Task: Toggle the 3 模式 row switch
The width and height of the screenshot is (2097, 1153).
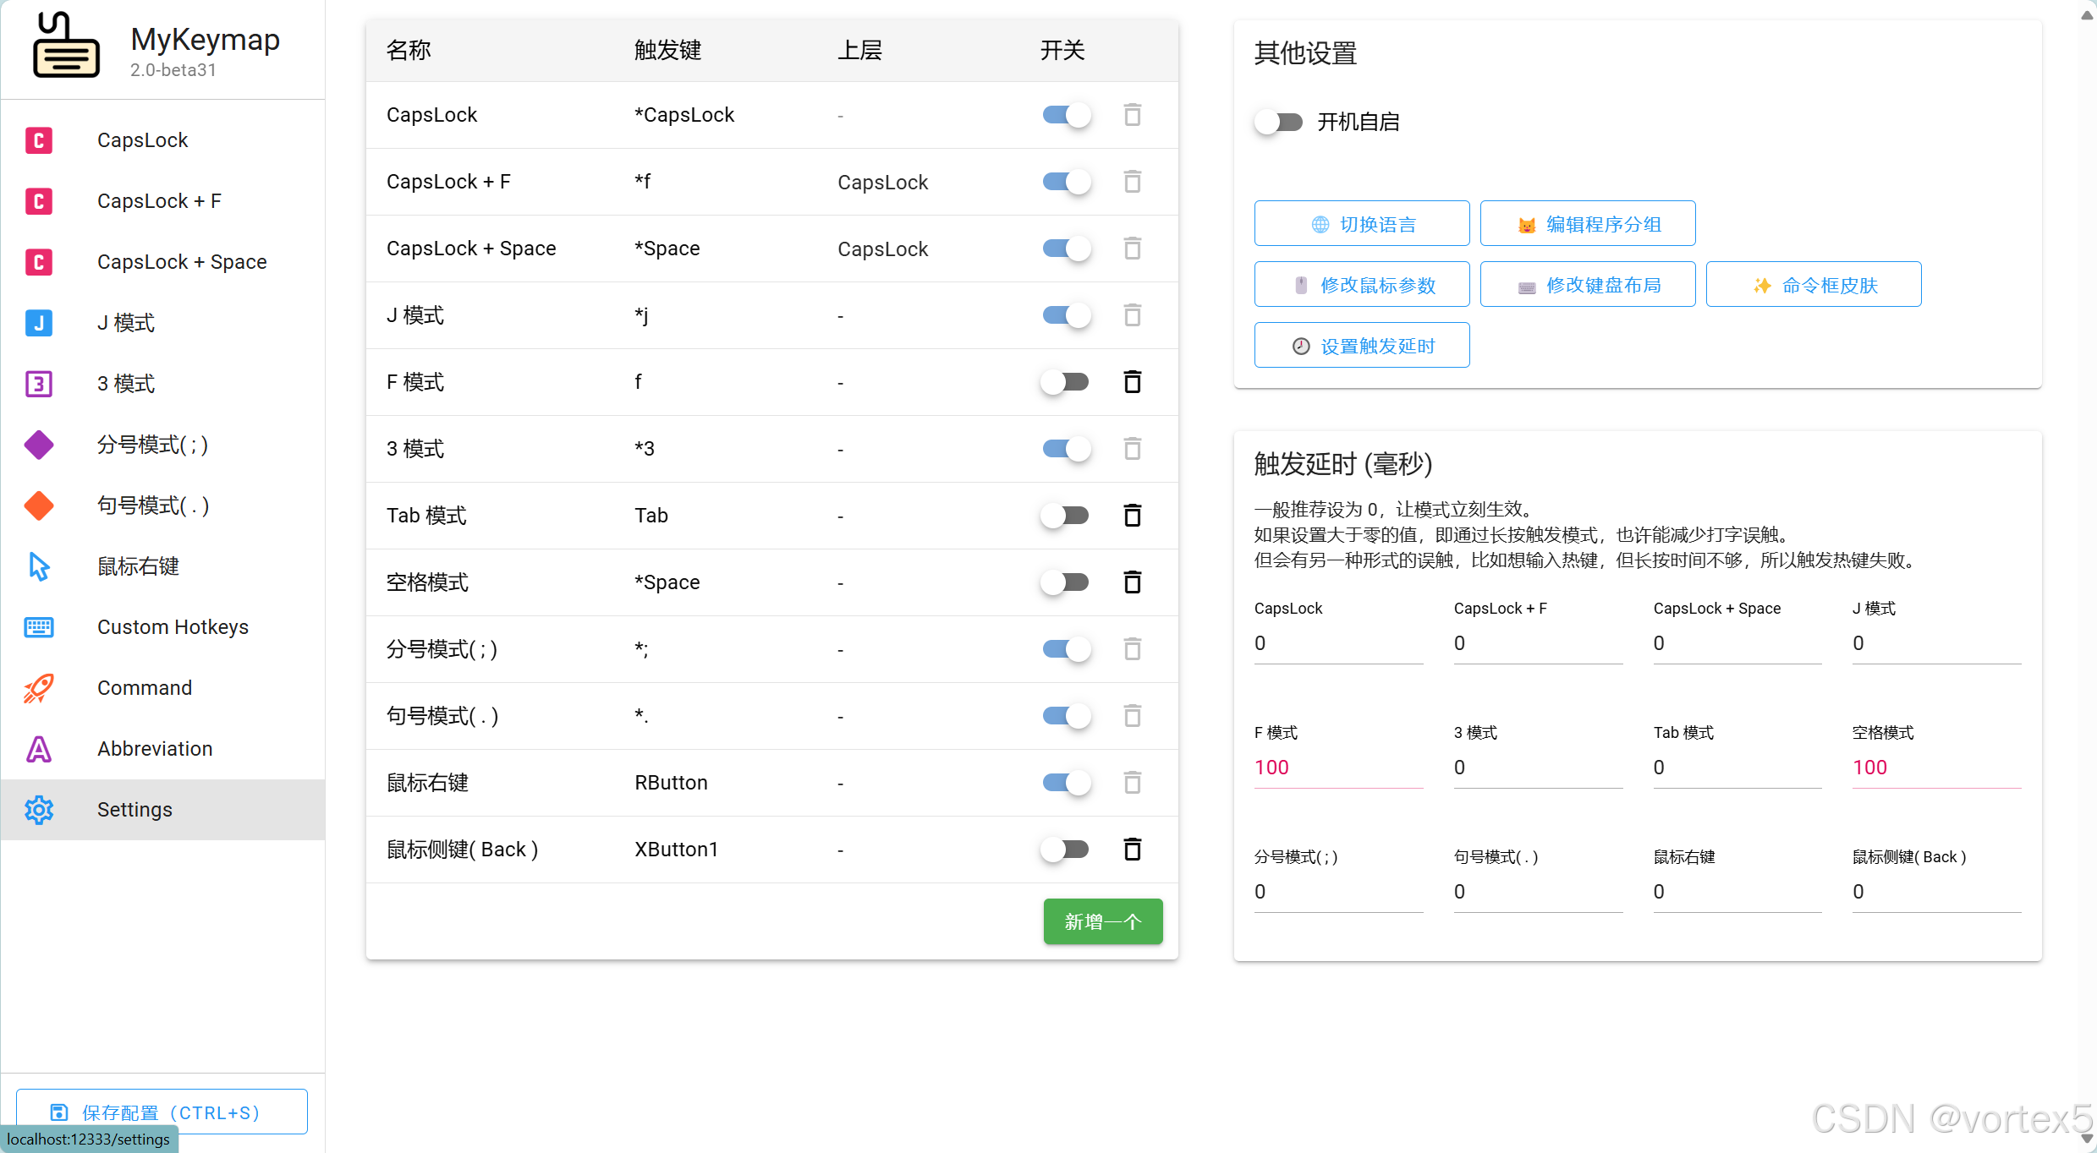Action: [1066, 449]
